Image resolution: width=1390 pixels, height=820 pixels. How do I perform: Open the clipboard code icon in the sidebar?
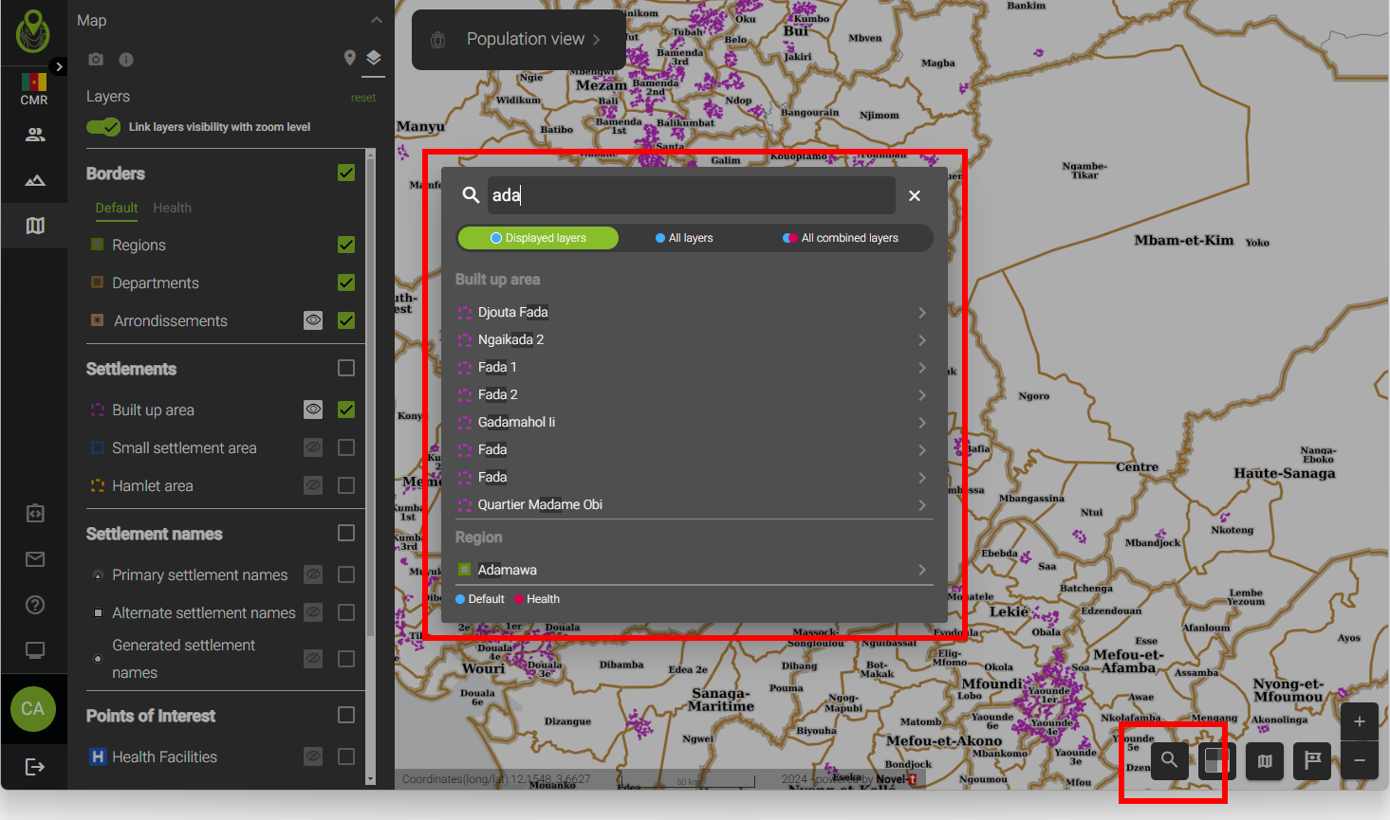(35, 513)
